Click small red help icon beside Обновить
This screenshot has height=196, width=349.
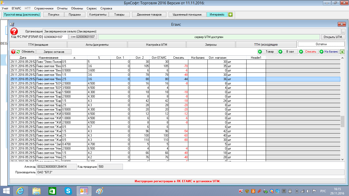(x=13, y=52)
